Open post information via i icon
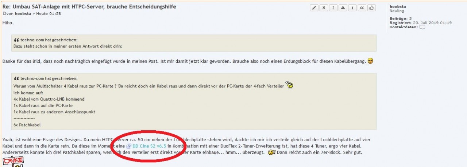 352,8
